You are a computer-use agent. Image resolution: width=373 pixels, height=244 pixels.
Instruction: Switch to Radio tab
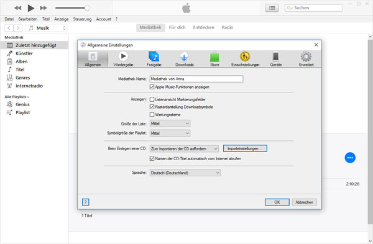(x=228, y=27)
